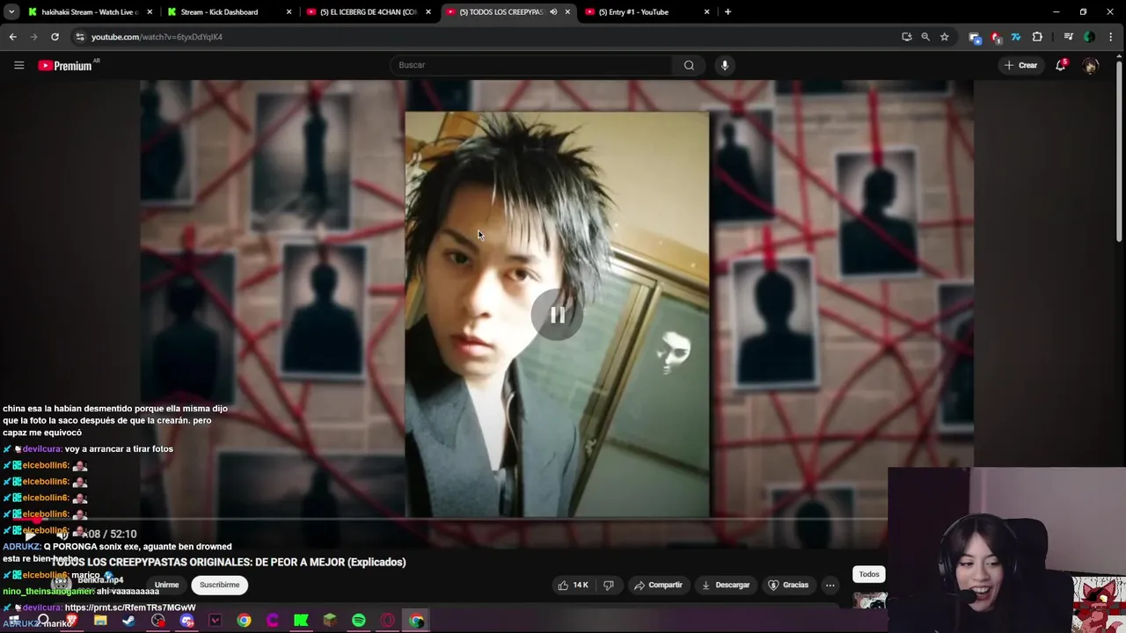Open more actions three-dot menu under video
The height and width of the screenshot is (633, 1126).
830,585
